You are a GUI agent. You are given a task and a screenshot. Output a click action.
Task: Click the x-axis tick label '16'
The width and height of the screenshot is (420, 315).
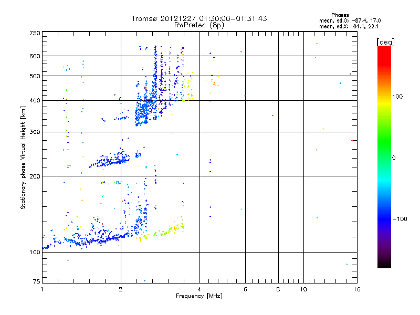[x=357, y=289]
